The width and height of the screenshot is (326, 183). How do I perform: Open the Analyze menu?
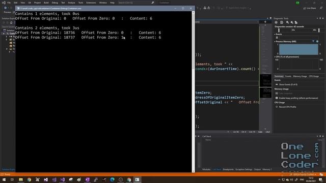click(71, 3)
